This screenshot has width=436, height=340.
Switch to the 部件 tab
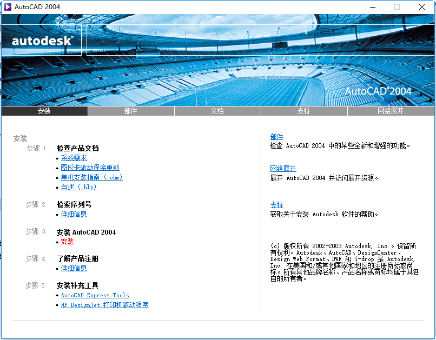[131, 111]
